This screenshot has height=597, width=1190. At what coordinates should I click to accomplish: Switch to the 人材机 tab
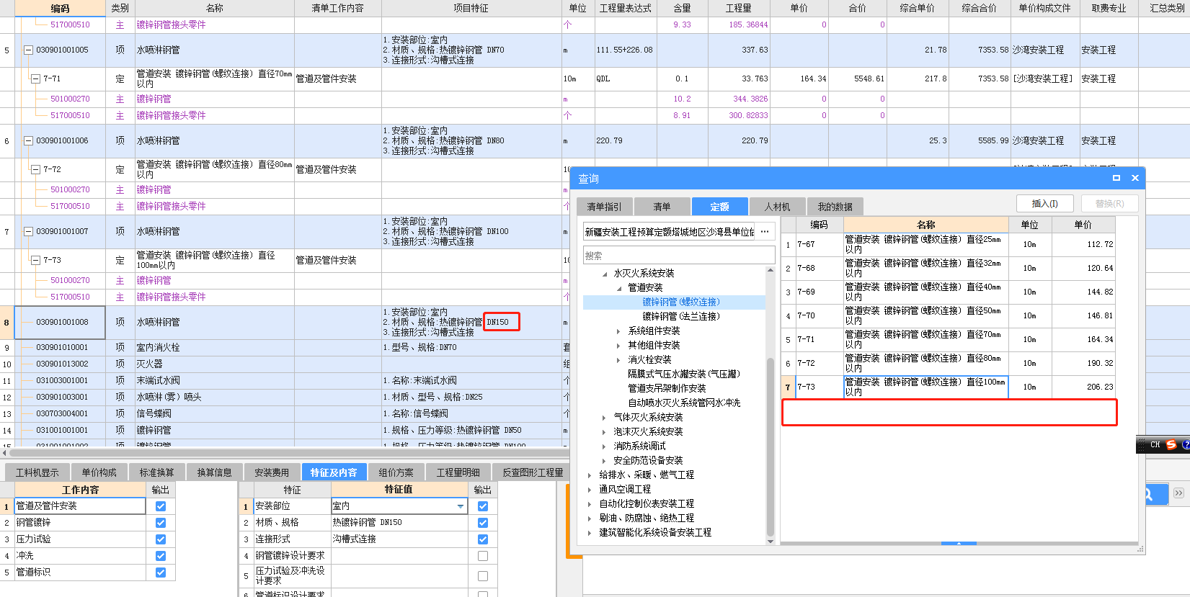point(777,207)
